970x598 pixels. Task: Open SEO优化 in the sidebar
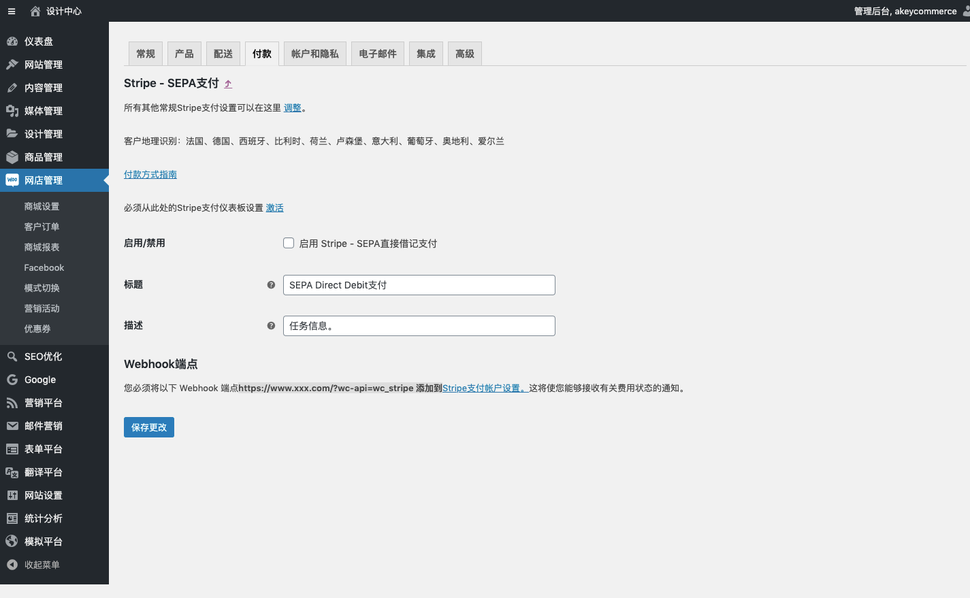point(43,356)
